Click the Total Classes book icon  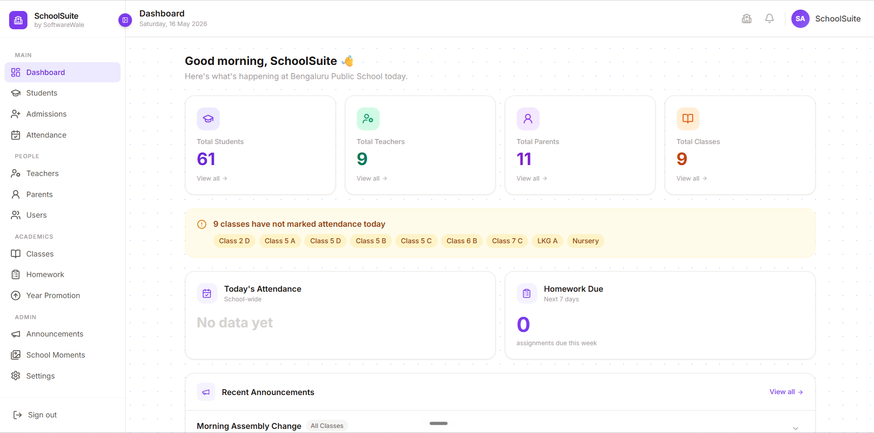[688, 119]
